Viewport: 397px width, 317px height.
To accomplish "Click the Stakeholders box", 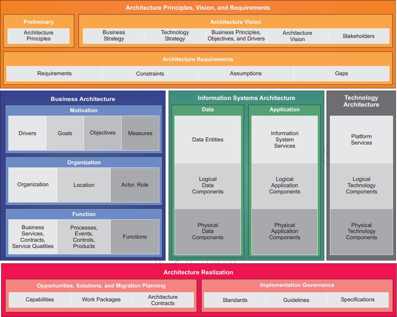I will pos(358,36).
